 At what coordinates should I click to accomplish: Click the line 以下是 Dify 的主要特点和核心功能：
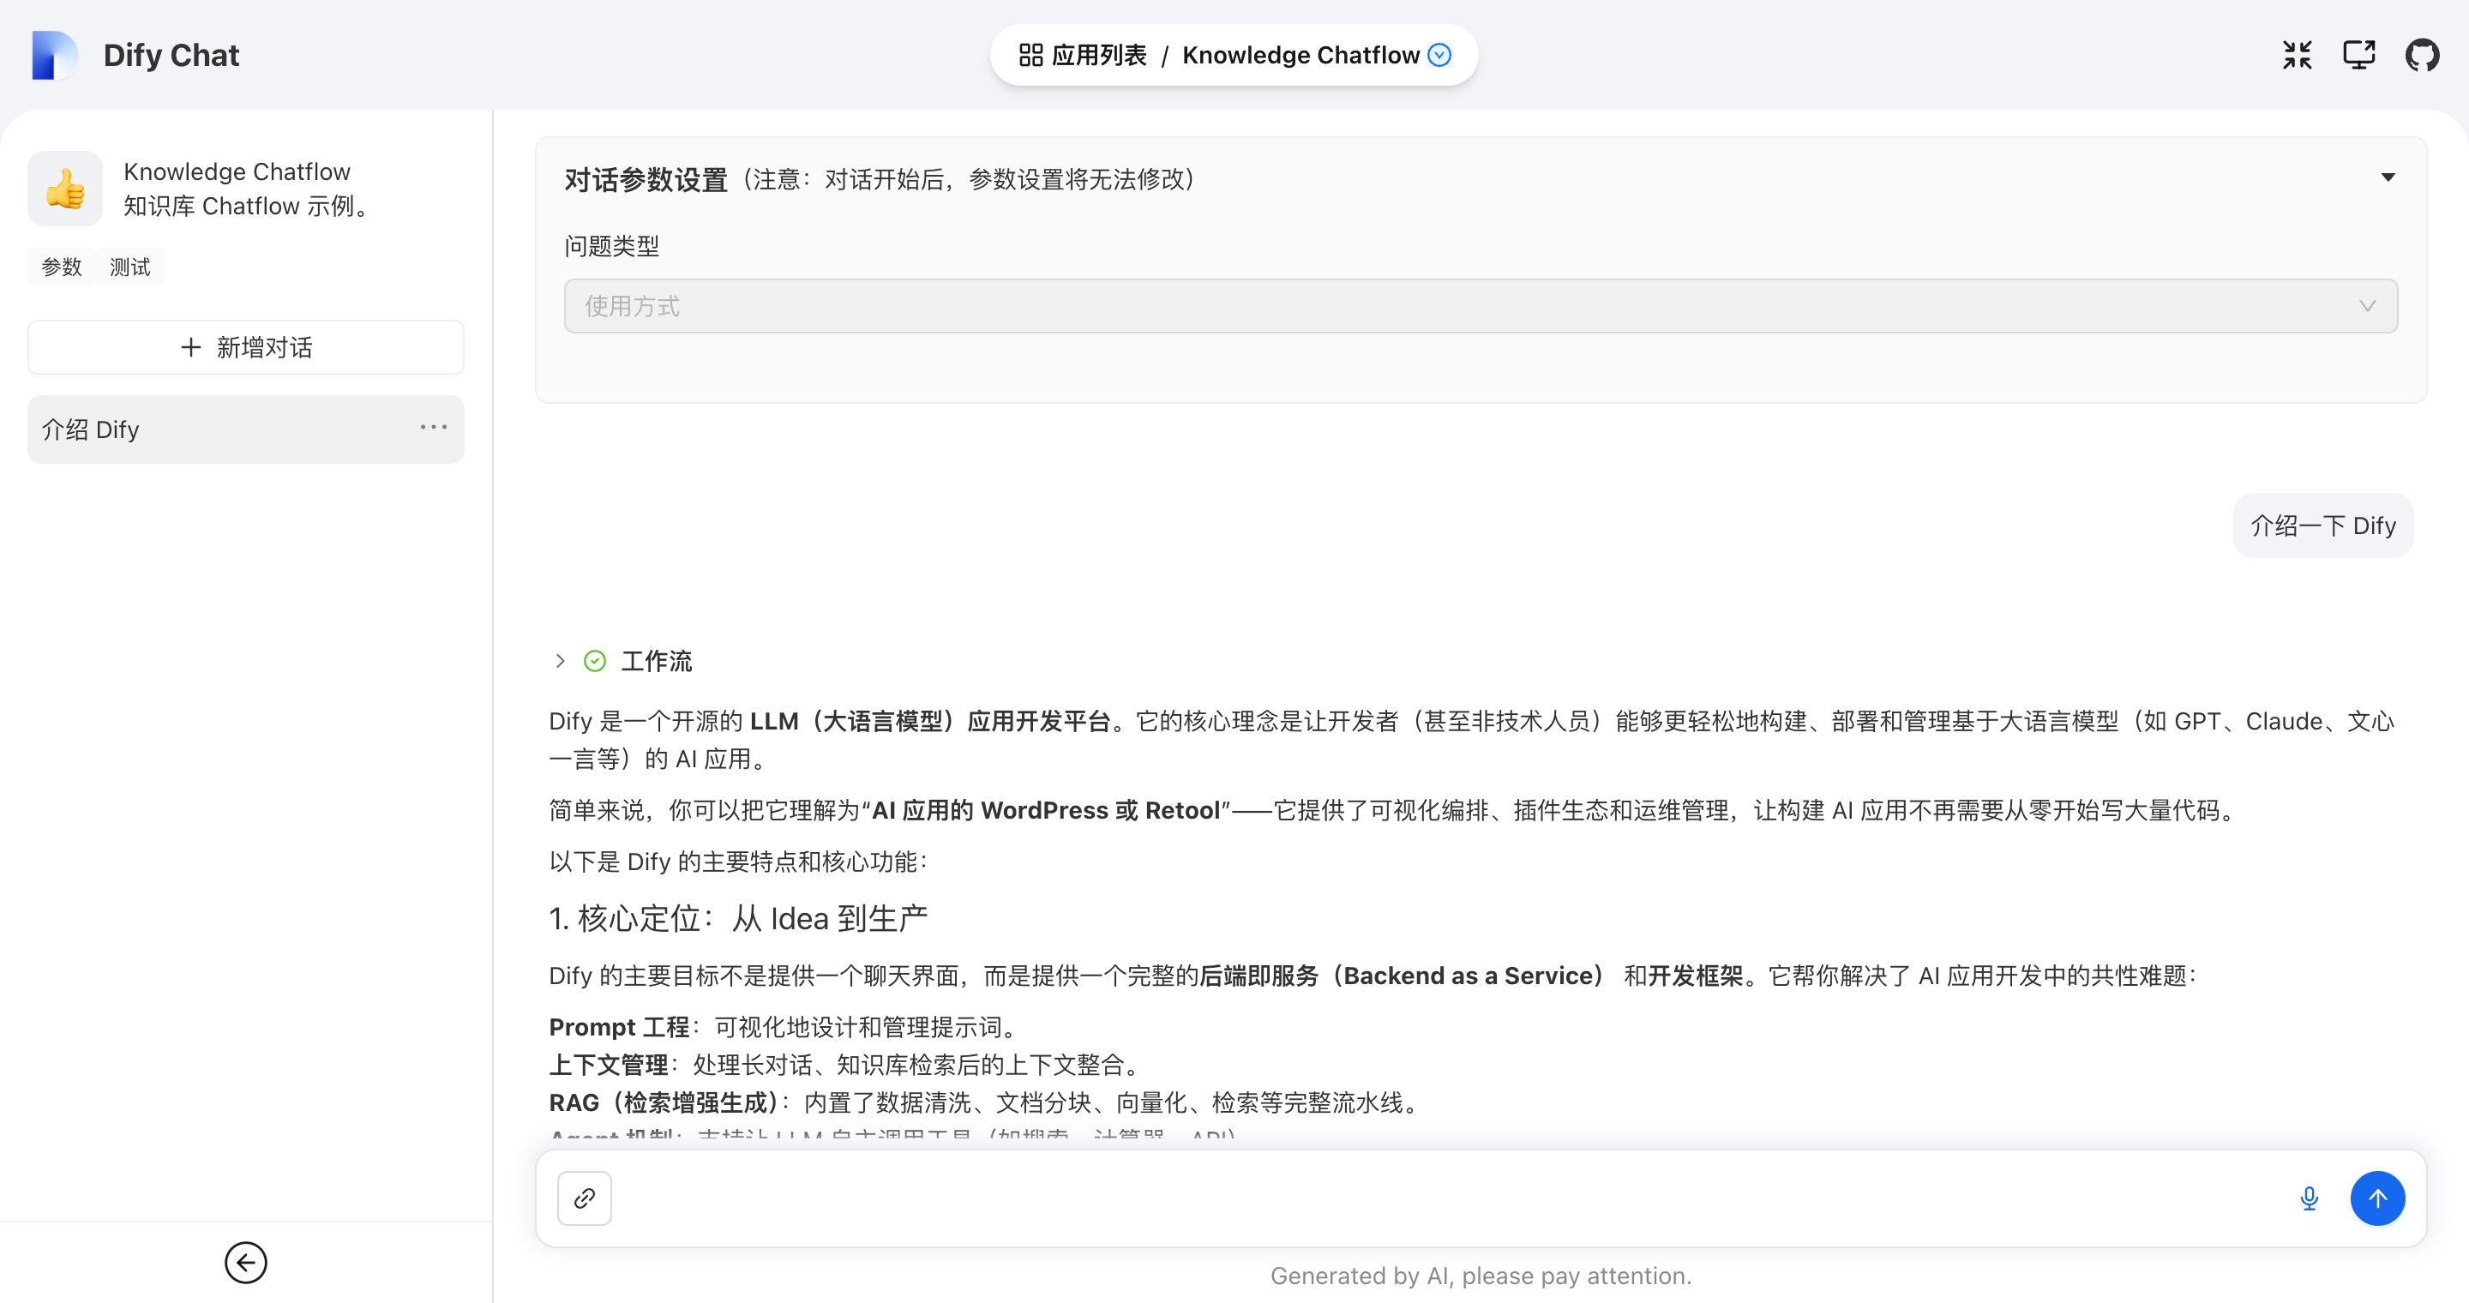[x=740, y=862]
